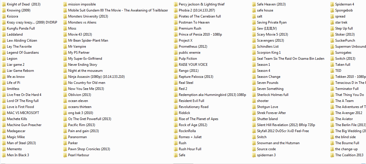Select the folder icon of Safe Heaven (2013)
366x164 pixels.
coord(254,4)
